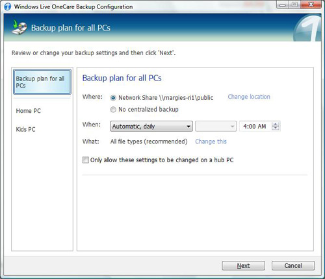Click the Next button

click(243, 265)
